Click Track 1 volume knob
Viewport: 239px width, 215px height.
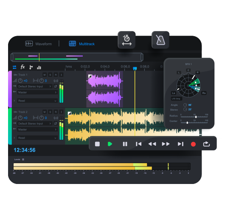pyautogui.click(x=20, y=81)
